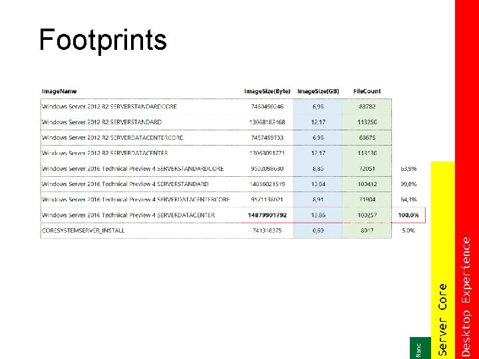Screen dimensions: 479x359
Task: Click the bold "100,0%" percentage value
Action: click(408, 215)
